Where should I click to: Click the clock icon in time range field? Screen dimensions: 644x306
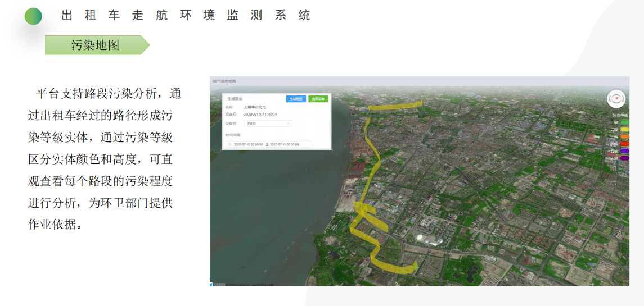click(x=229, y=144)
